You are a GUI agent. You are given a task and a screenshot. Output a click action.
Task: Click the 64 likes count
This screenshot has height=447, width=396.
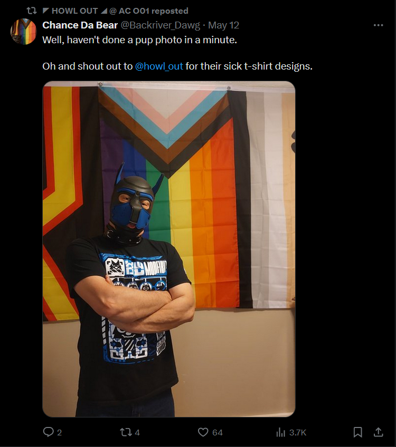(217, 432)
